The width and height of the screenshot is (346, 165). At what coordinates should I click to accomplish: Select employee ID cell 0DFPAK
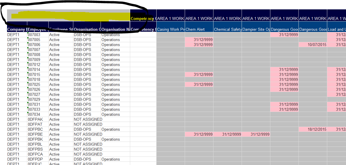click(x=38, y=119)
